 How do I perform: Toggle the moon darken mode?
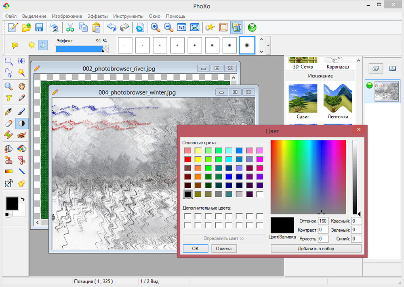42,45
